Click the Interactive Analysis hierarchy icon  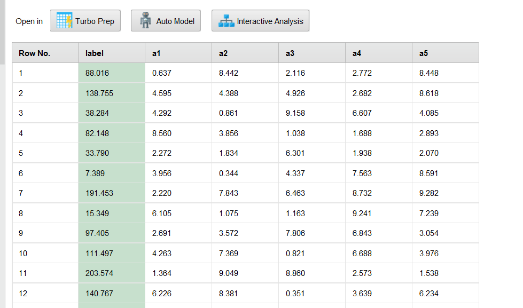(226, 21)
